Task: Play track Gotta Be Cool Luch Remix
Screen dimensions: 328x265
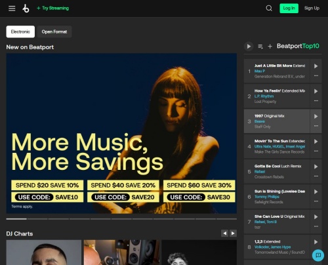Action: pyautogui.click(x=316, y=167)
